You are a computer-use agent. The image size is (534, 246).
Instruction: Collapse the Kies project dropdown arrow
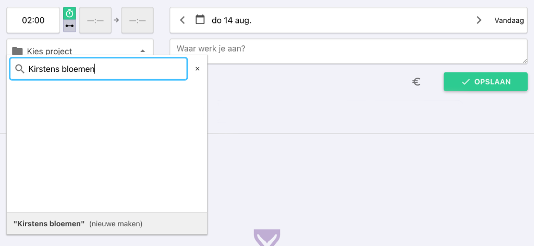point(143,51)
